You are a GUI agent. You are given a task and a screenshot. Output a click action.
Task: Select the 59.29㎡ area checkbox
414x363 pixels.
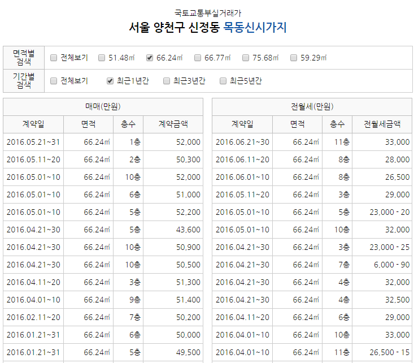(294, 58)
